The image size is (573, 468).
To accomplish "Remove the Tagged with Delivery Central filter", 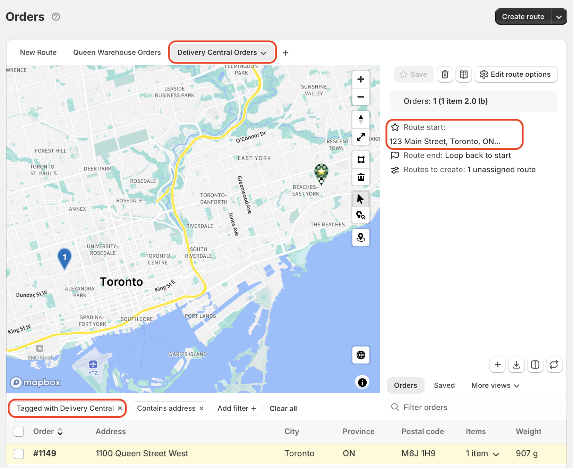I will click(120, 408).
